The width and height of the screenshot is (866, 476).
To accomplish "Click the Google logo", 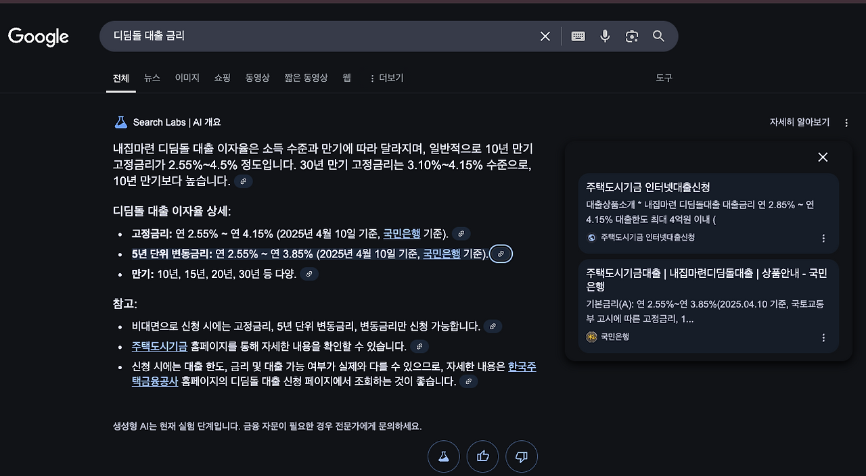I will pos(39,37).
